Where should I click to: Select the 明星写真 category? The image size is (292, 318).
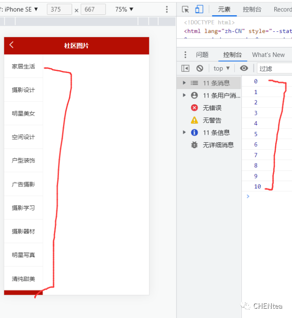[23, 255]
